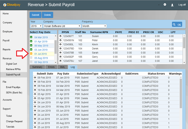This screenshot has height=129, width=188.
Task: Click the eye icon for the 09 Feb 2019 / 07 Jan 2019 log entry
Action: [35, 78]
